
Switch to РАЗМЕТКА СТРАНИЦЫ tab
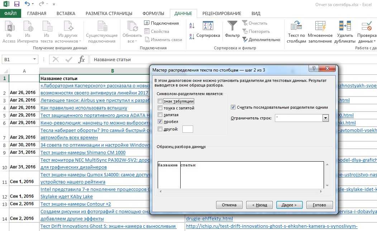(x=109, y=14)
